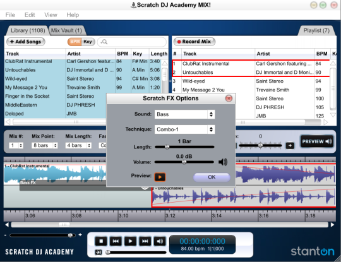This screenshot has width=341, height=262.
Task: Change the Mix # stepper value
Action: (x=16, y=145)
